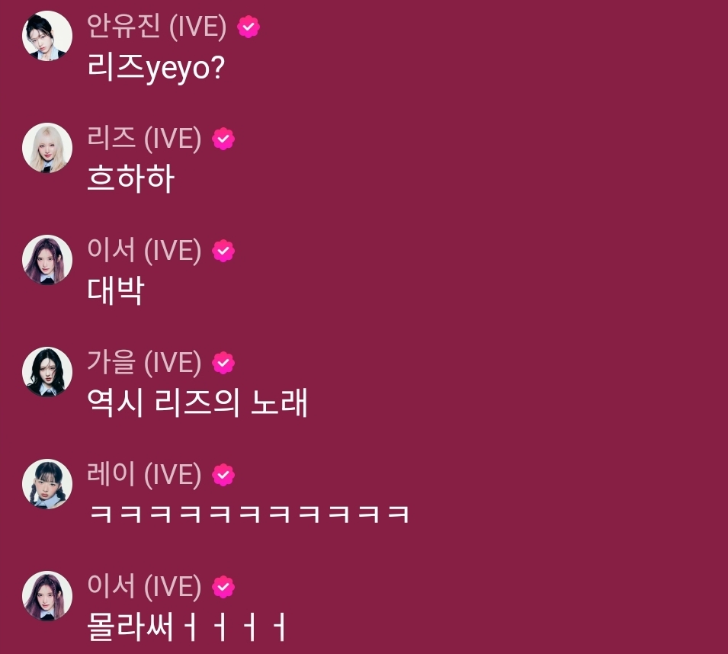This screenshot has width=728, height=654.
Task: Click the verified badge next to 리즈 (IVE)
Action: pyautogui.click(x=223, y=139)
